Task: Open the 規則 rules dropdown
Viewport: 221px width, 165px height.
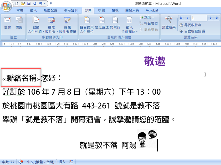Action: (x=147, y=17)
